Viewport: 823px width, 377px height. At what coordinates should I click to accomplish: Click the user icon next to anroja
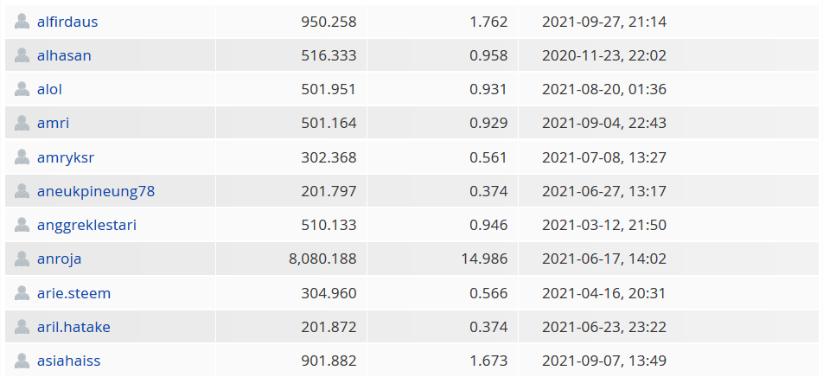(22, 259)
